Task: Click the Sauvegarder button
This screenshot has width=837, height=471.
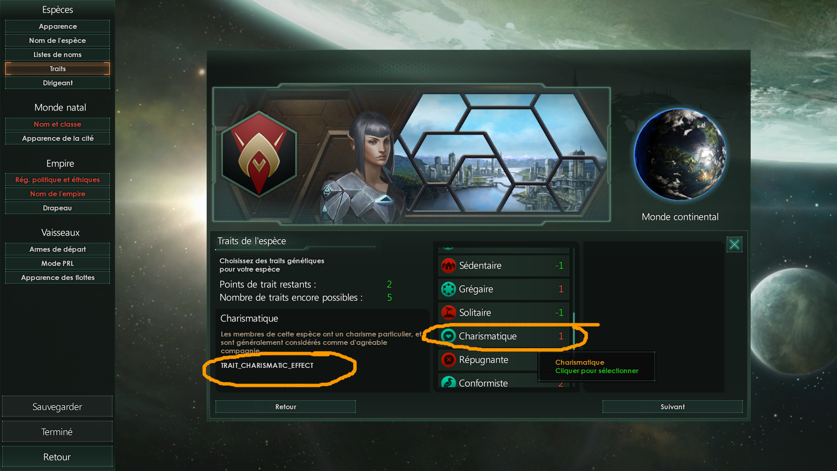Action: coord(57,407)
